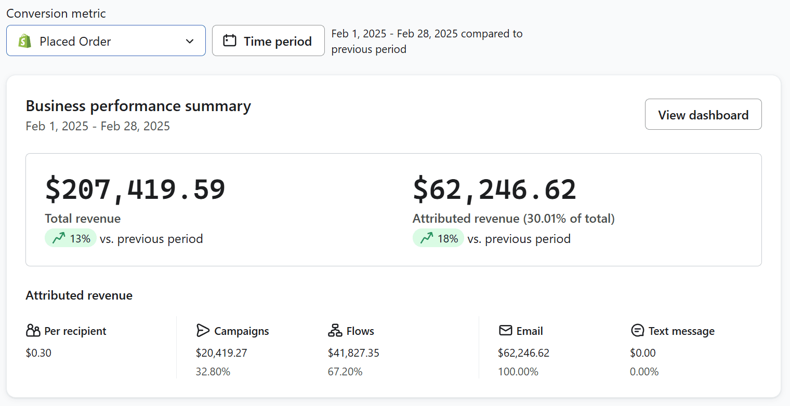This screenshot has width=790, height=406.
Task: Select the Attributed revenue section heading
Action: click(x=79, y=295)
